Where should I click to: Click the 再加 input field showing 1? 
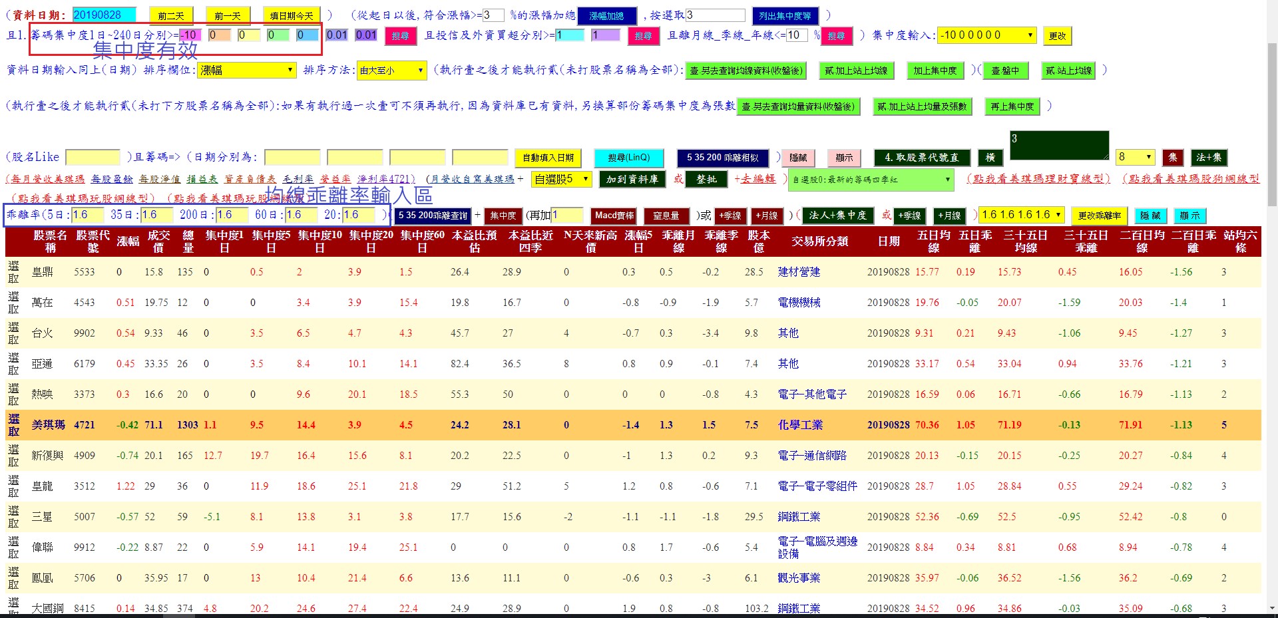(566, 216)
